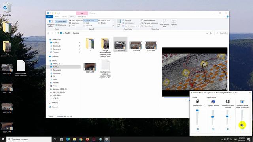Select the Content layout
The height and width of the screenshot is (142, 253).
pos(88,26)
